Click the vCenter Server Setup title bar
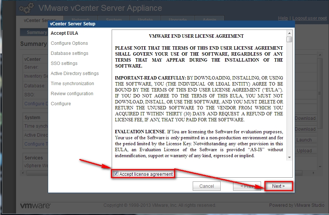Image resolution: width=329 pixels, height=215 pixels. [x=171, y=24]
